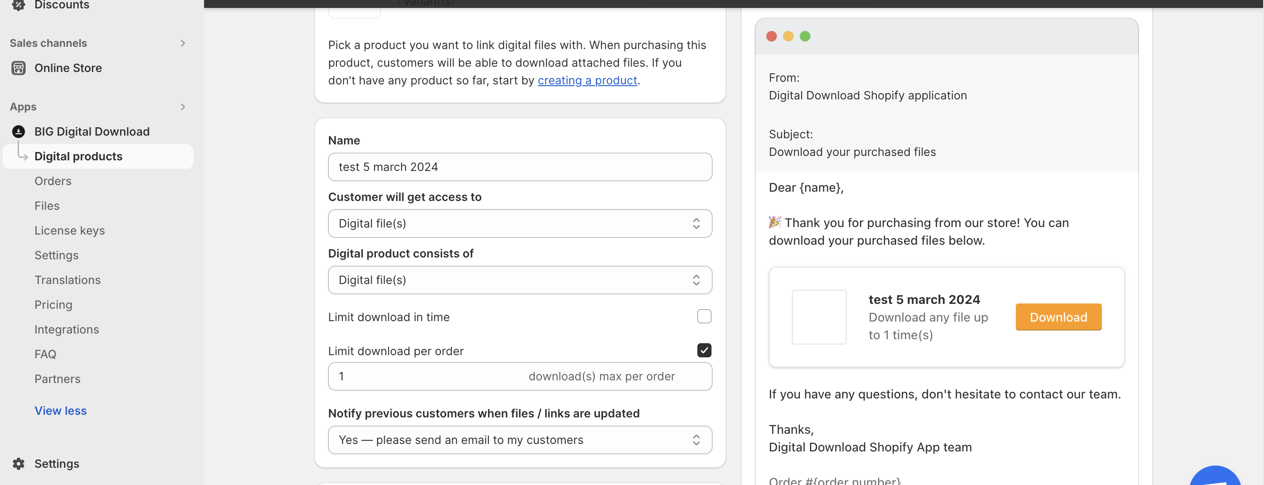Image resolution: width=1264 pixels, height=485 pixels.
Task: Open Customer will get access to dropdown
Action: pyautogui.click(x=520, y=224)
